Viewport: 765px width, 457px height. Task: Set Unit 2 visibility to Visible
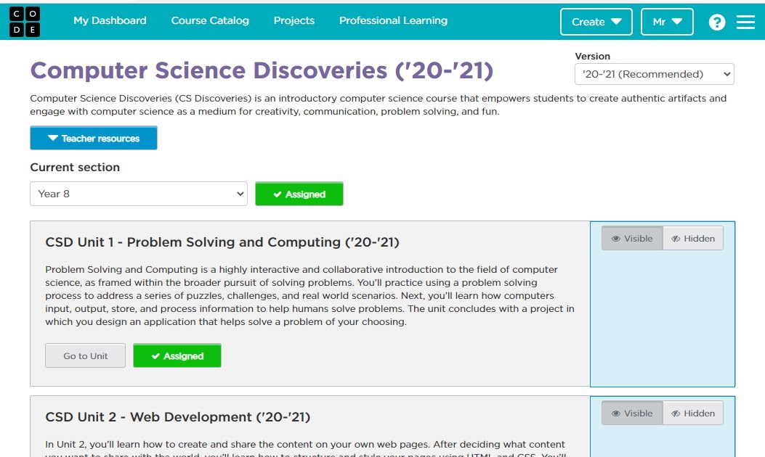point(632,413)
